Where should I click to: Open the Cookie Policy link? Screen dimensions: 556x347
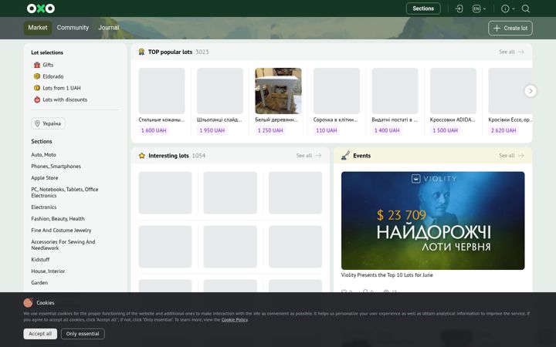click(235, 320)
